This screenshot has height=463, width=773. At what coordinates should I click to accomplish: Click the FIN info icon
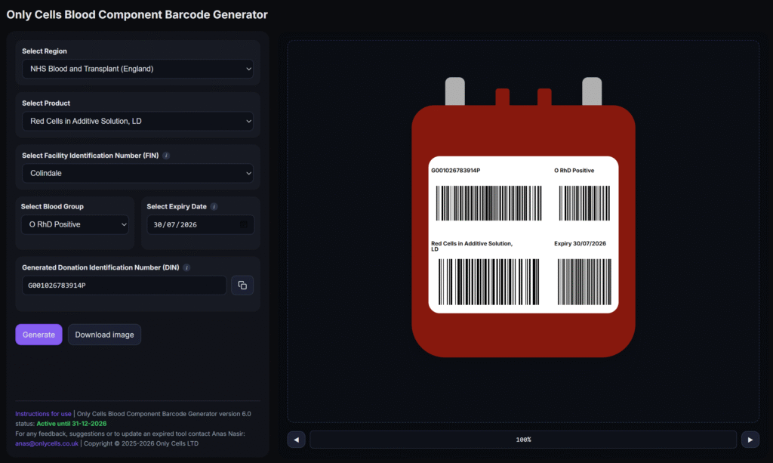coord(166,156)
